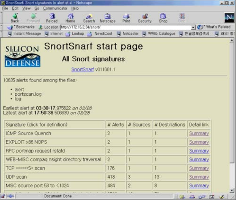
Task: Open Summary for TCP S scan row
Action: click(199, 168)
